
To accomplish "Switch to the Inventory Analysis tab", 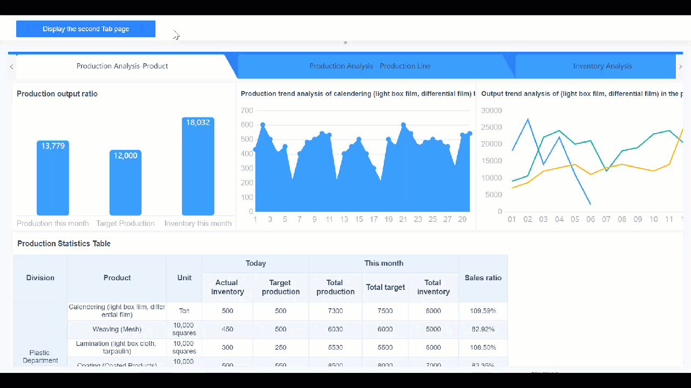I will 602,66.
